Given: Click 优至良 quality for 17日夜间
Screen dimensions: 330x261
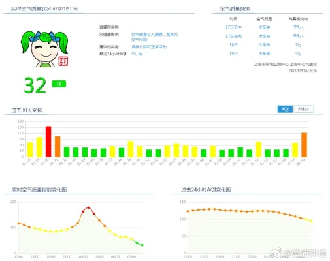Looking at the screenshot, I should coord(264,36).
